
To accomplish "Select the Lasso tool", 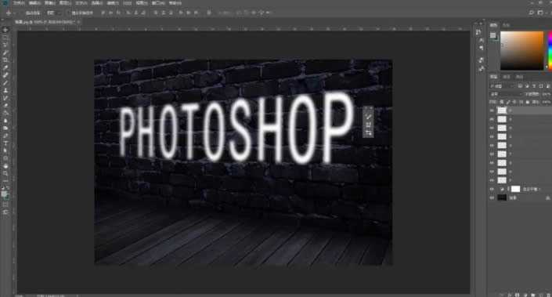I will (5, 45).
